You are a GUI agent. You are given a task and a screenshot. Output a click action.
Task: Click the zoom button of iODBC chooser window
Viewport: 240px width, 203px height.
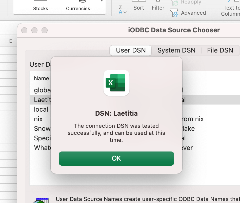(x=45, y=30)
